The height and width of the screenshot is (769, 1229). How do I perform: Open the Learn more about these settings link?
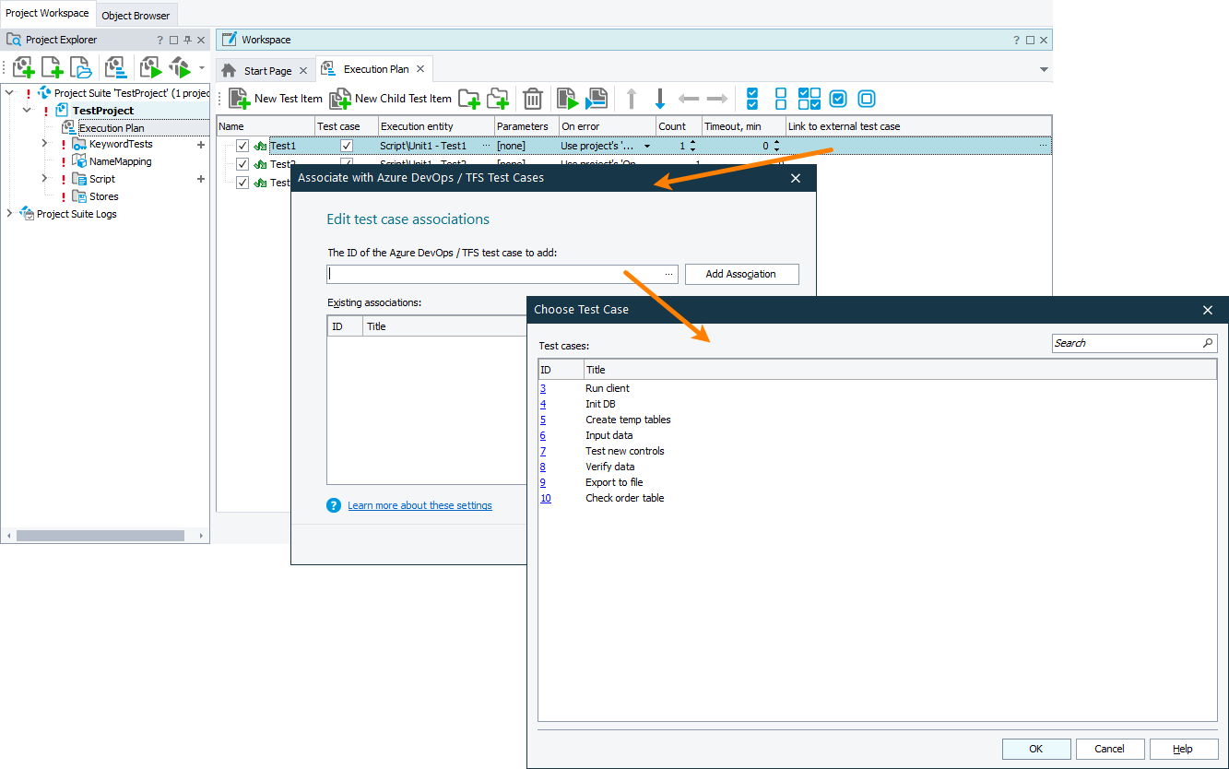[x=420, y=505]
